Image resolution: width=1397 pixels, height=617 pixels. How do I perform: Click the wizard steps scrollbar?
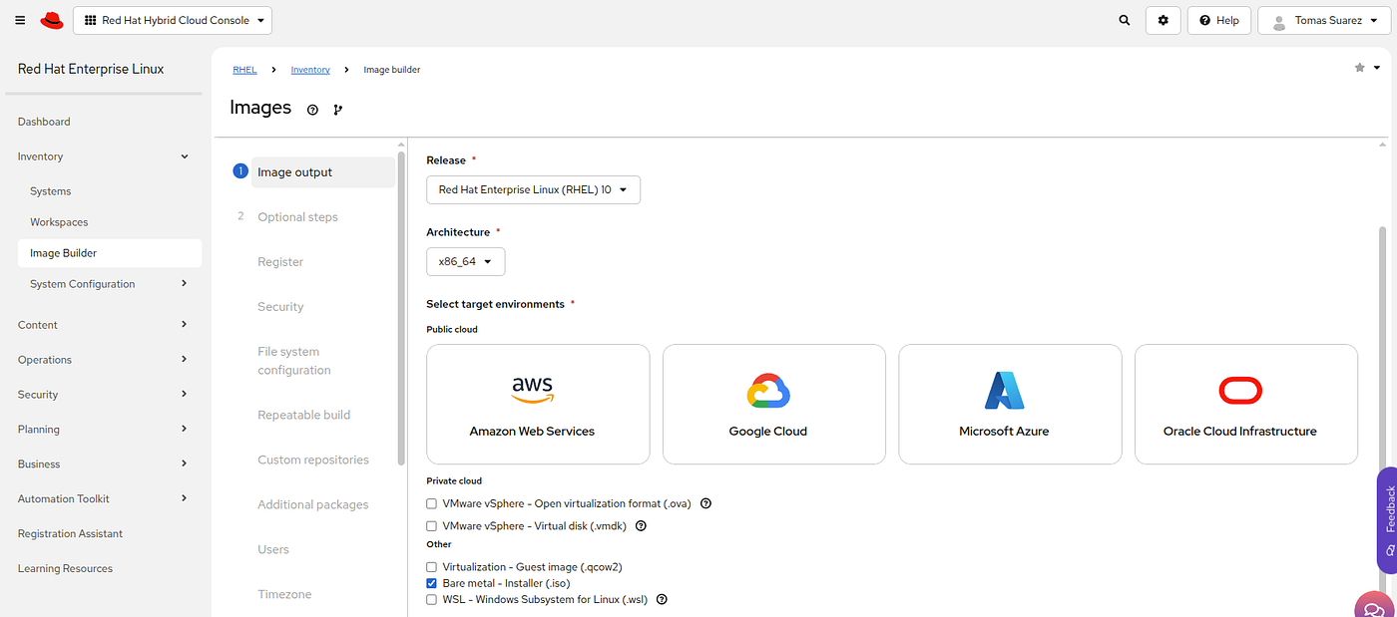tap(401, 308)
